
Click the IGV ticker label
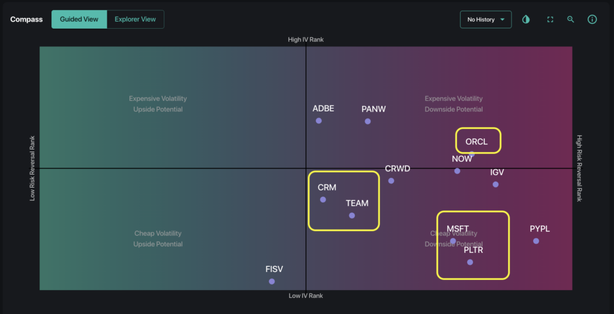(497, 173)
